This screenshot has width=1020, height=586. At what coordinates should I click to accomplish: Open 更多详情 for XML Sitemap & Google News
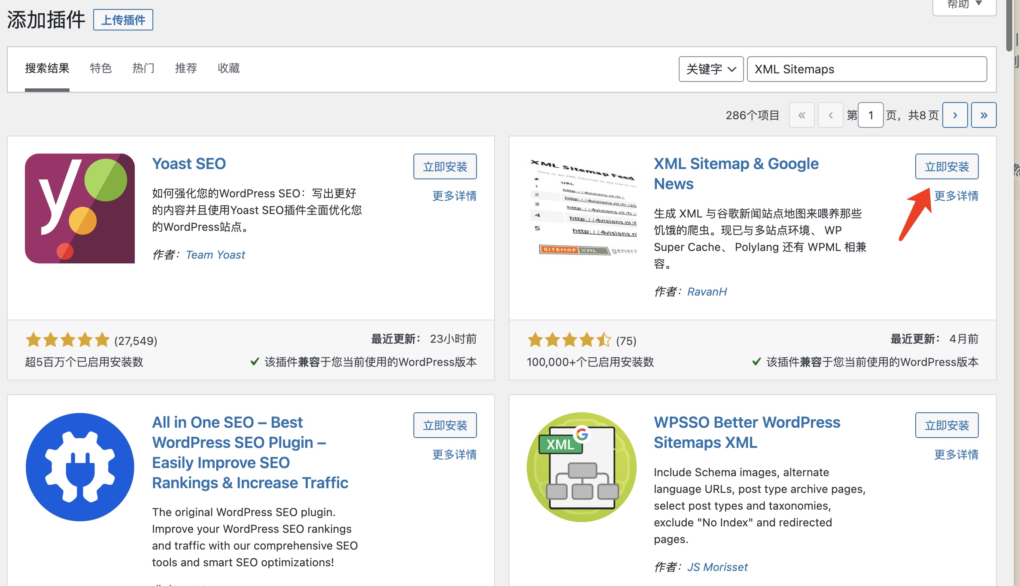[x=956, y=196]
